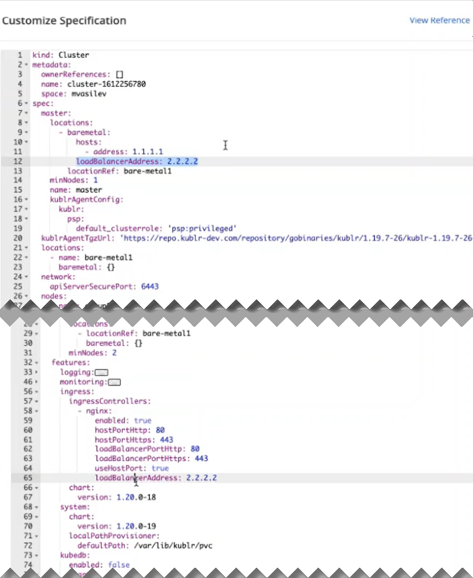Screen dimensions: 473x578
Task: Collapse the ingress block on line 56
Action: (36, 391)
